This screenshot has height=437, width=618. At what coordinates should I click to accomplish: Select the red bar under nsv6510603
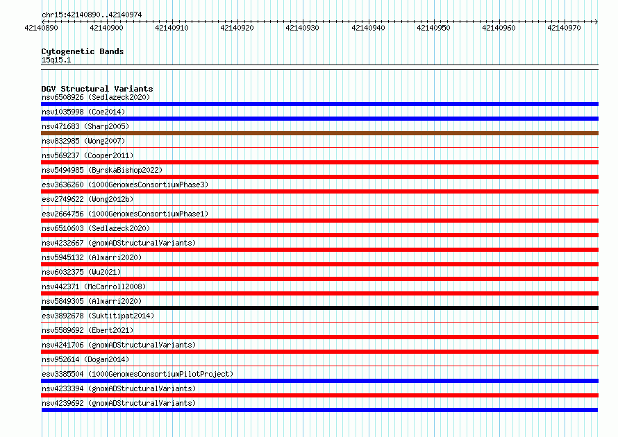[319, 235]
